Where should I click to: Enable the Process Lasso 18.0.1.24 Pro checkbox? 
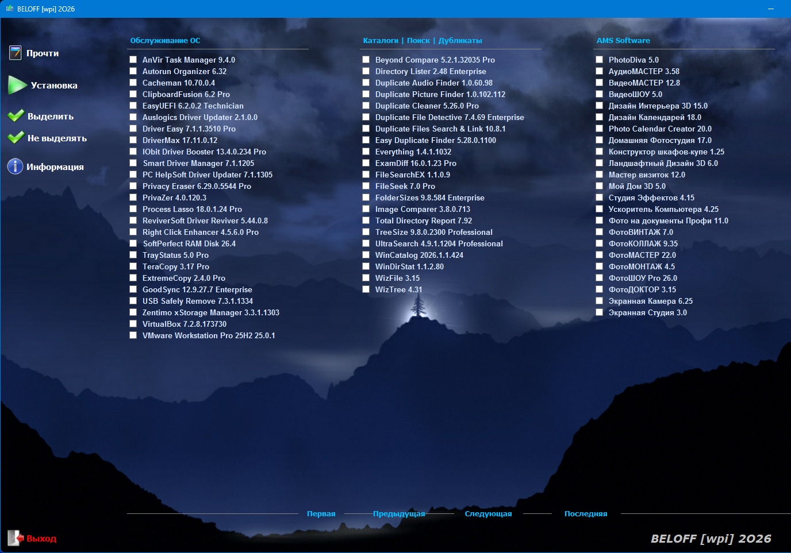coord(133,209)
